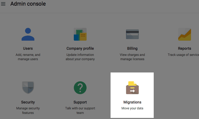Click the Users person icon
Screen dimensions: 199x119
[28, 34]
